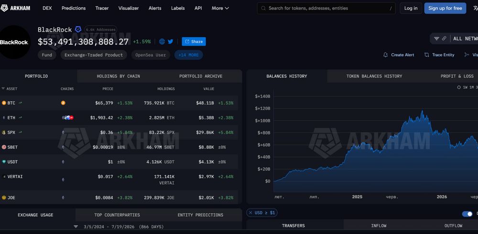This screenshot has width=478, height=234.
Task: Click the Share button
Action: tap(194, 42)
